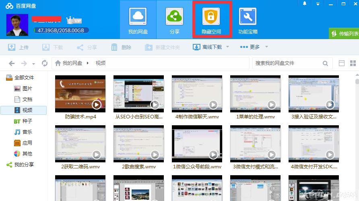Click the 上传 upload button
Screen dimensions: 359x201
pyautogui.click(x=18, y=47)
